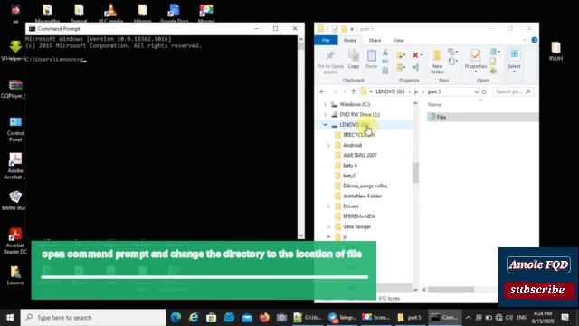Click the red Delete X icon
This screenshot has width=579, height=326.
coord(416,55)
